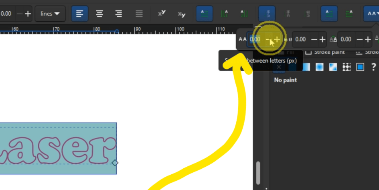Switch to the Stroke paint tab
The width and height of the screenshot is (379, 190).
(325, 52)
